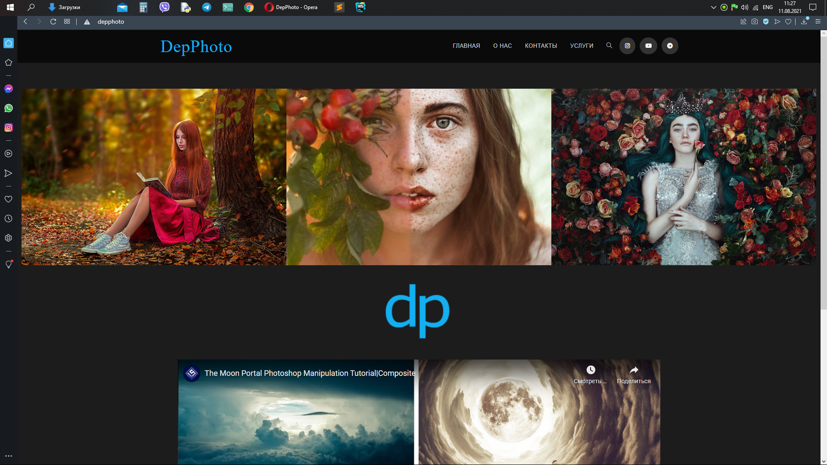Open Windows notification center
This screenshot has width=827, height=465.
tap(813, 7)
